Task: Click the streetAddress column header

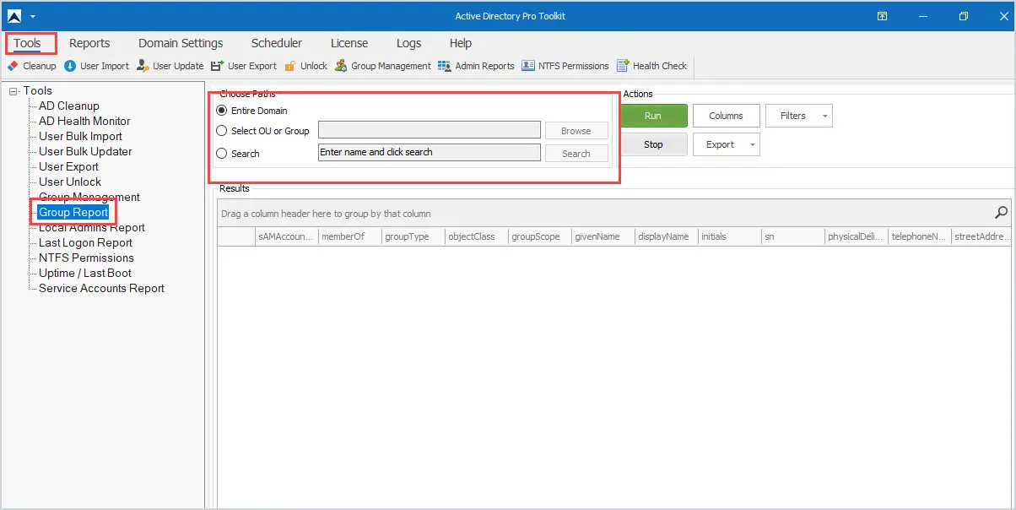Action: click(x=981, y=237)
